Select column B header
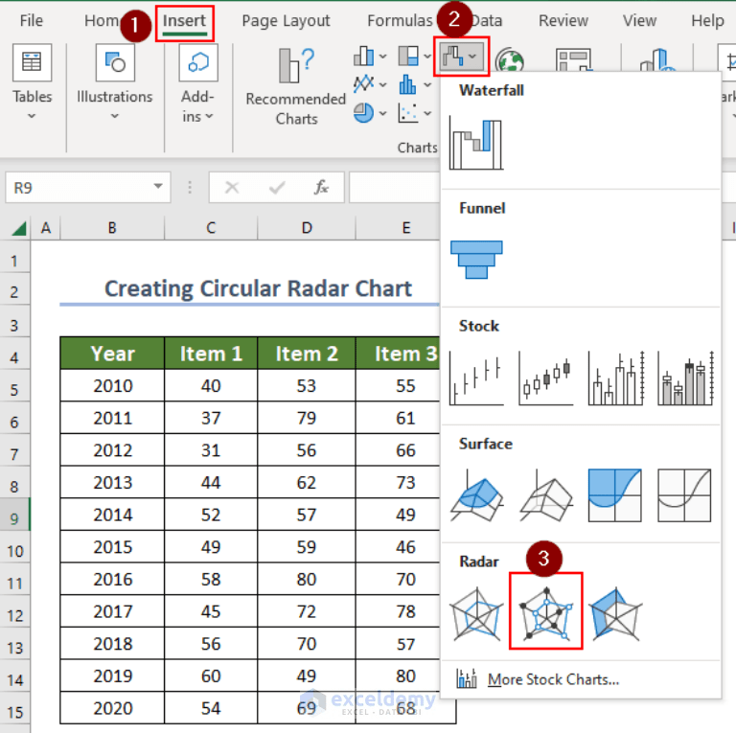 click(x=112, y=228)
